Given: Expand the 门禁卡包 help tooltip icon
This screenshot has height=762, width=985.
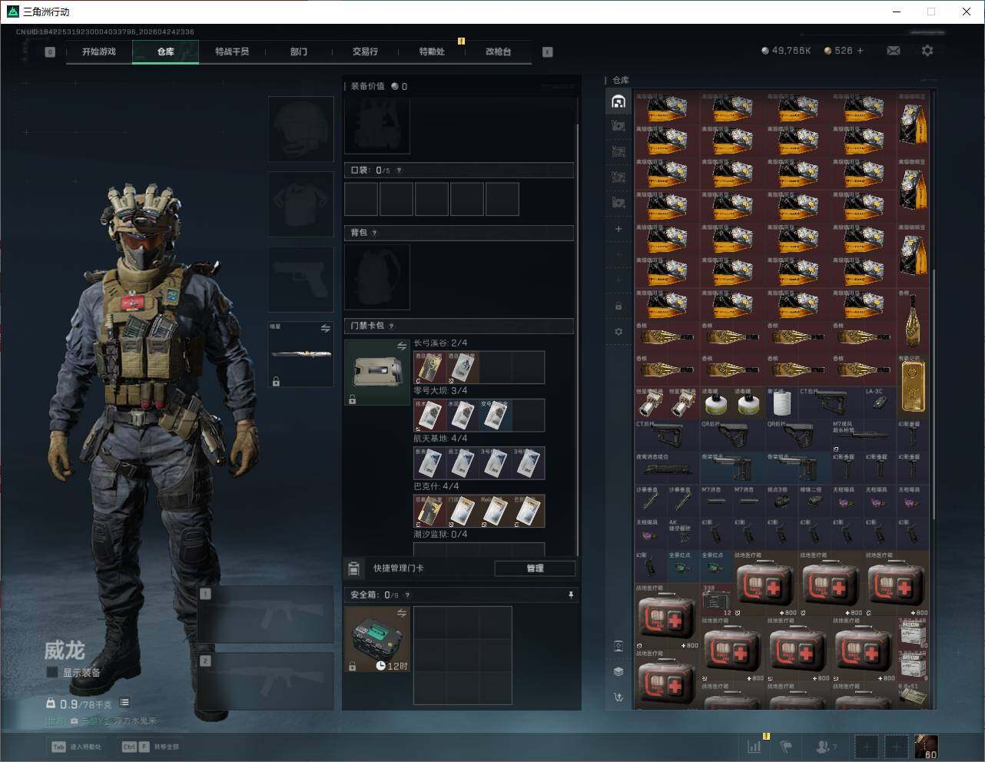Looking at the screenshot, I should pos(392,326).
